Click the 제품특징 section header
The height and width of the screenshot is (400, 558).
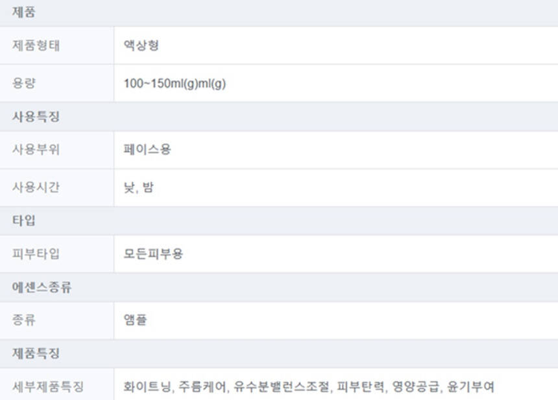point(36,353)
